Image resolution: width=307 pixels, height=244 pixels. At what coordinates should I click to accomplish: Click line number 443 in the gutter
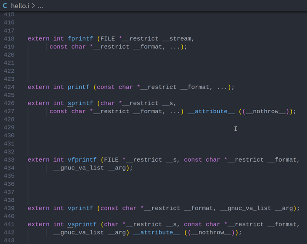click(x=9, y=241)
